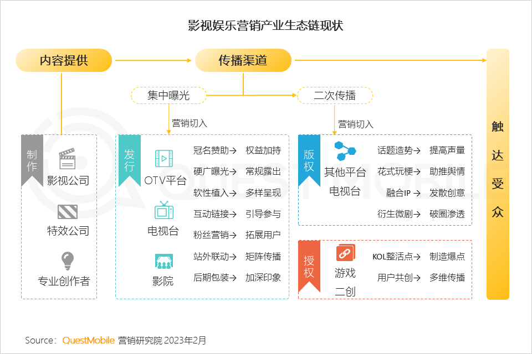Click the 矩阵传播 text

click(x=263, y=257)
